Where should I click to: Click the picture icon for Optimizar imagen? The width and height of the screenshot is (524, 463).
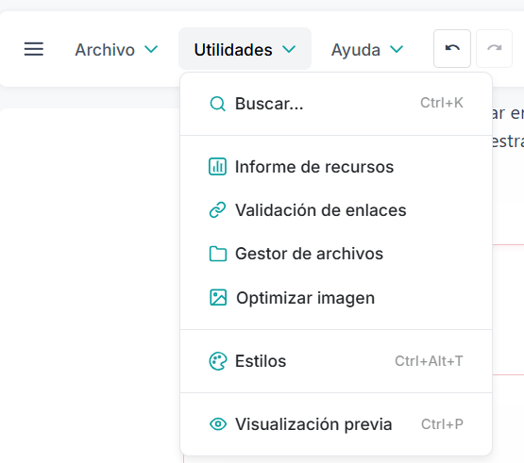point(218,297)
